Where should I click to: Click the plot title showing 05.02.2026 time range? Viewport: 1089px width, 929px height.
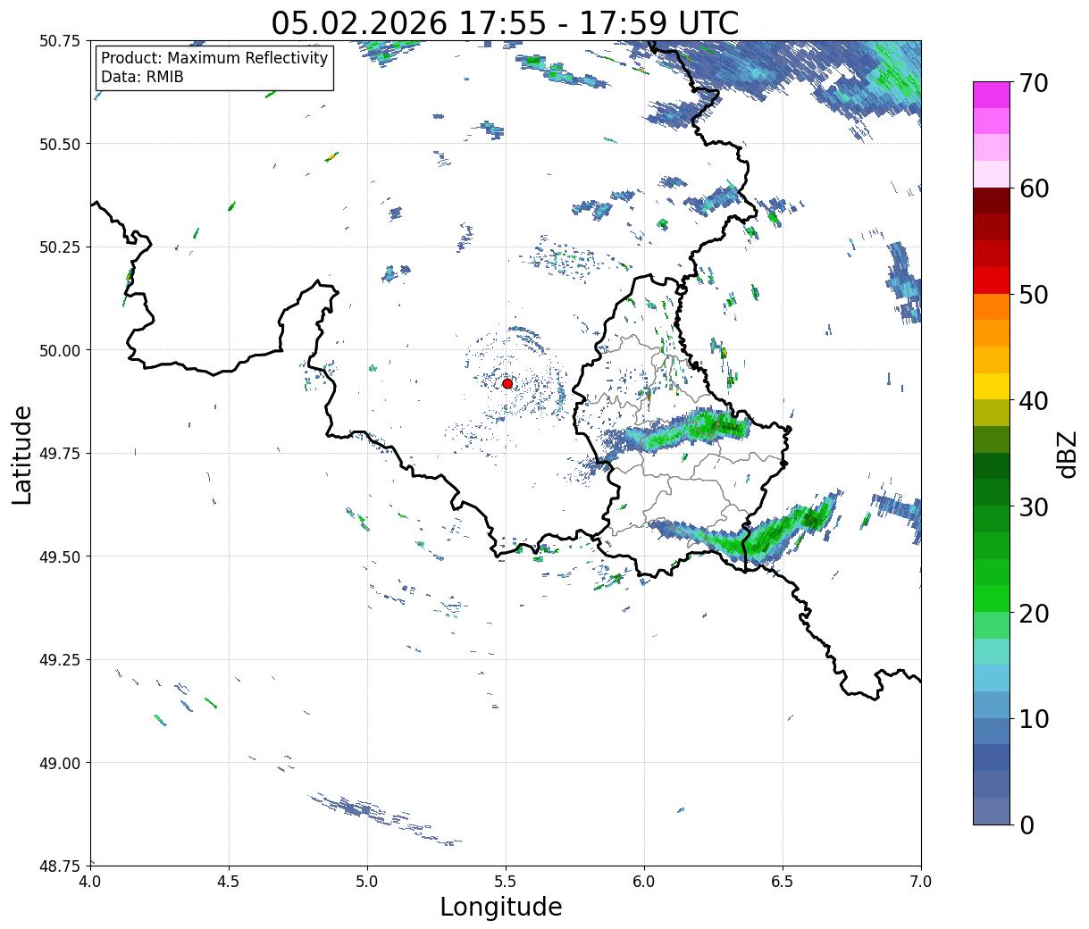[x=505, y=22]
